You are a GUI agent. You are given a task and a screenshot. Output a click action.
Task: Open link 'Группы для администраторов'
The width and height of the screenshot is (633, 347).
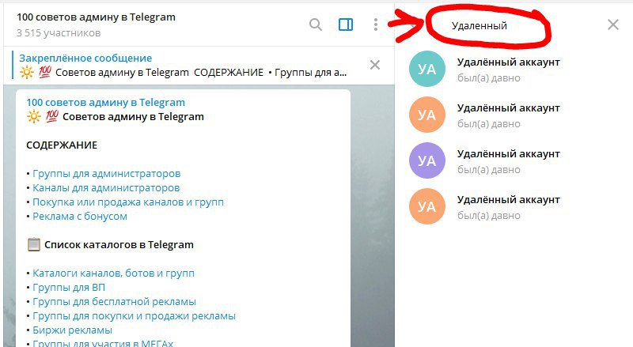[107, 174]
